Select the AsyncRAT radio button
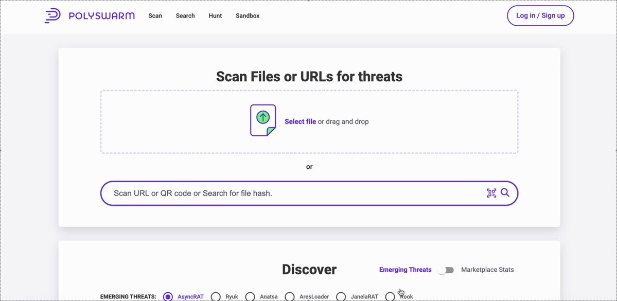This screenshot has width=617, height=301. point(168,297)
